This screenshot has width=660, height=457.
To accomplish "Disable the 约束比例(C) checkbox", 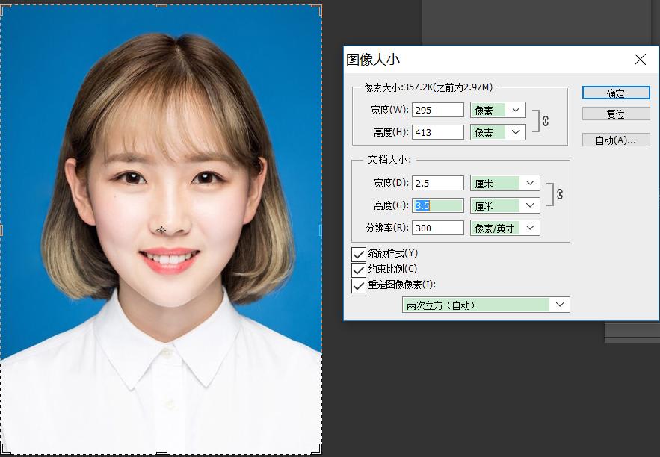I will (357, 270).
